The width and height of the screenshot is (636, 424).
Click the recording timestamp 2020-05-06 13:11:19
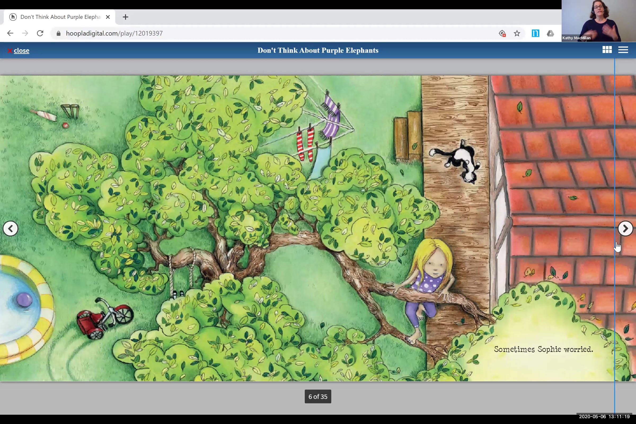click(x=604, y=417)
